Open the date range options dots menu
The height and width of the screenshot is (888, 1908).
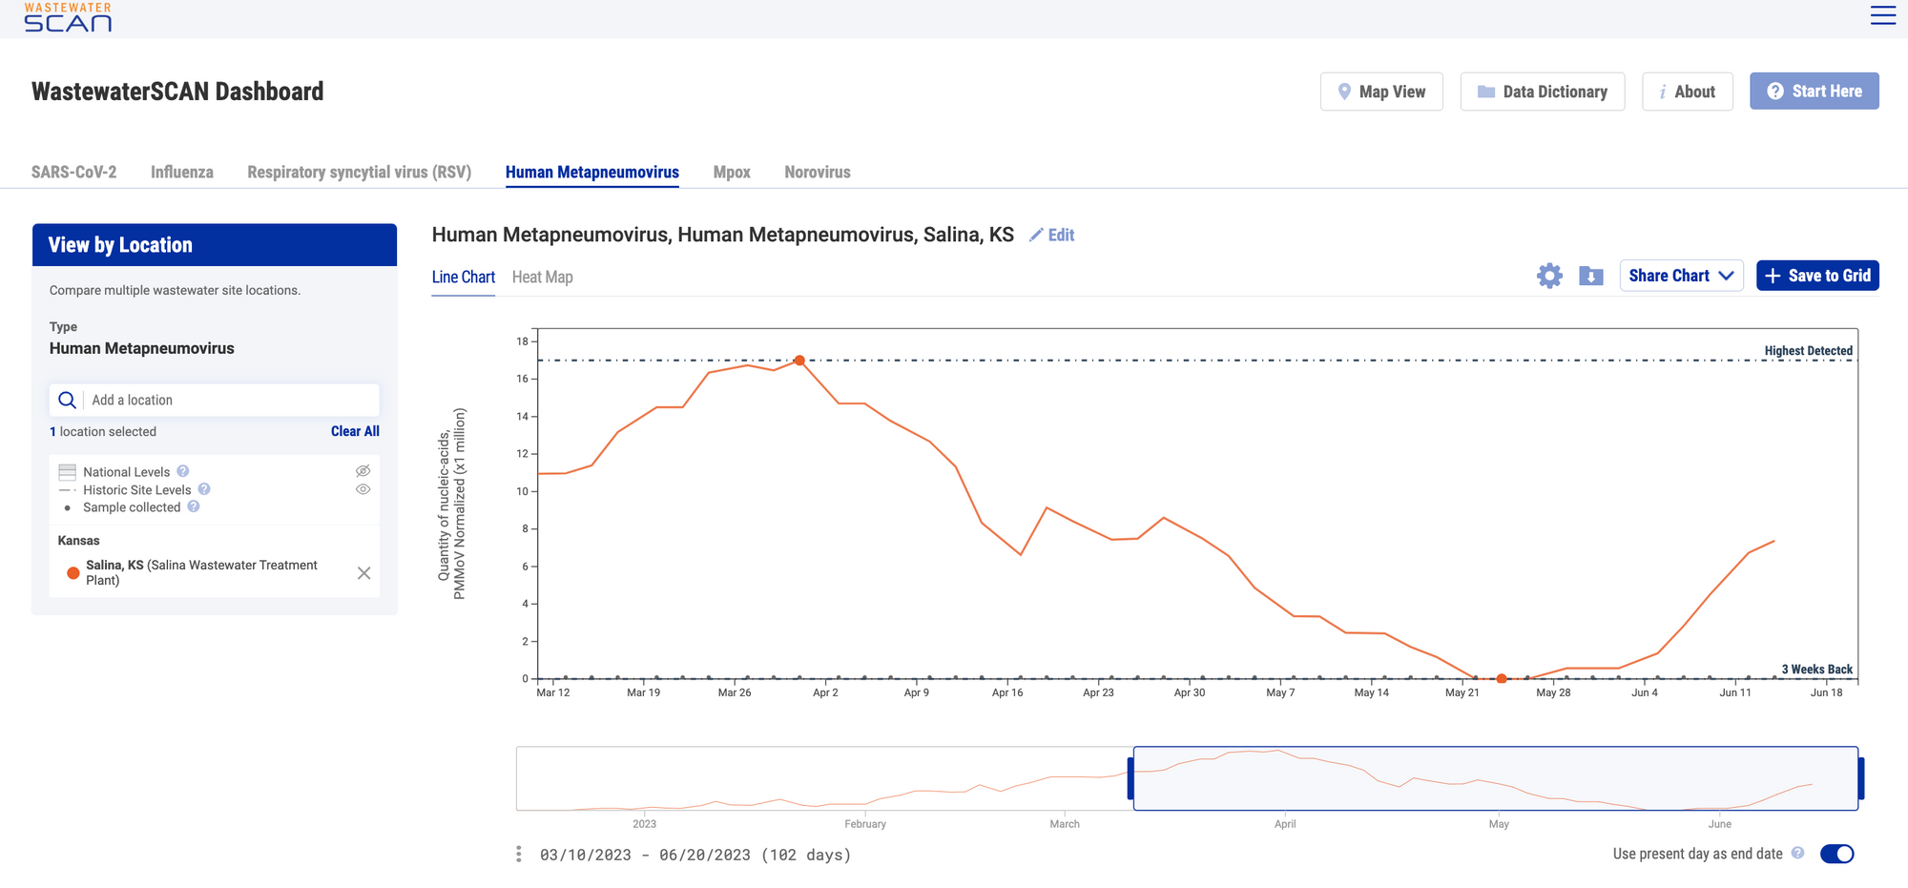519,854
